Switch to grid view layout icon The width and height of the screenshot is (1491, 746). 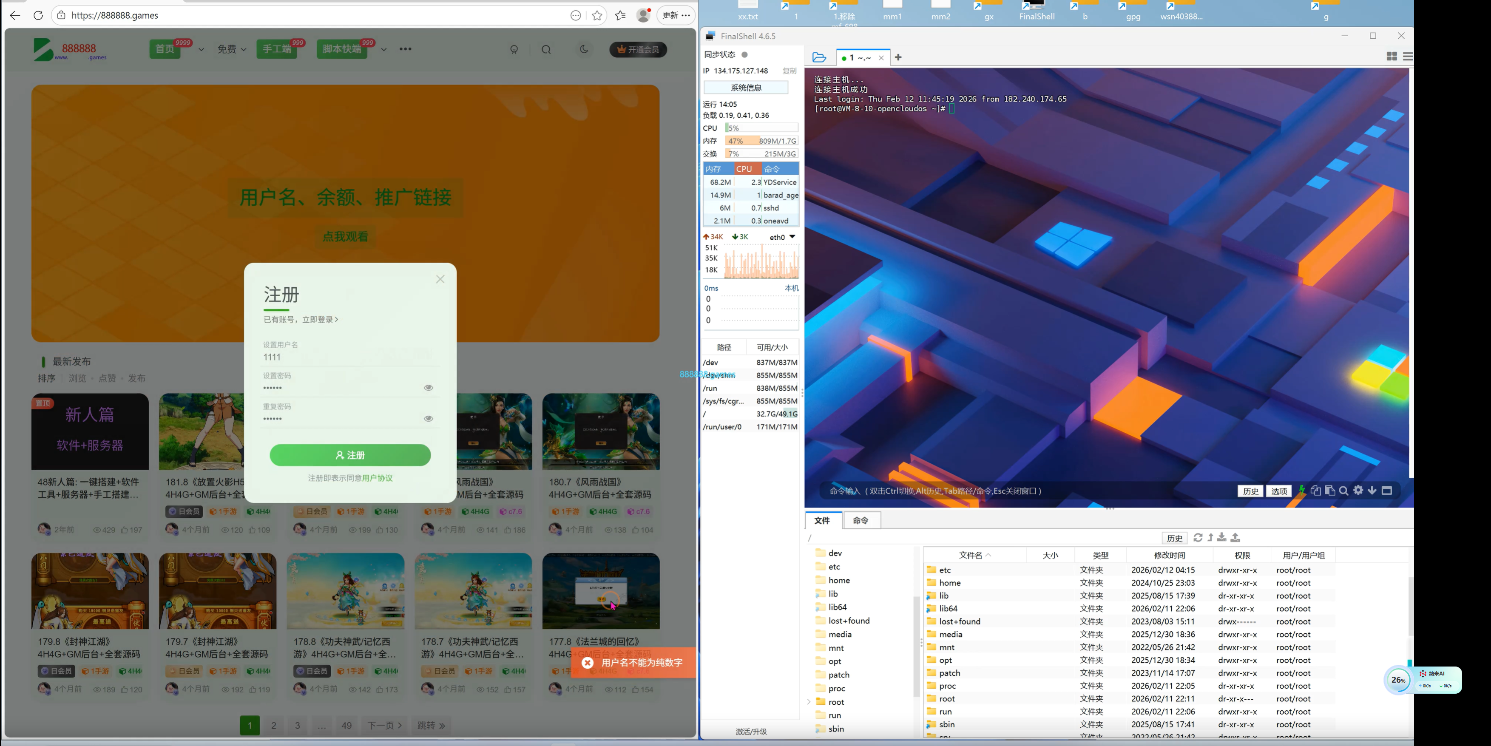1392,56
